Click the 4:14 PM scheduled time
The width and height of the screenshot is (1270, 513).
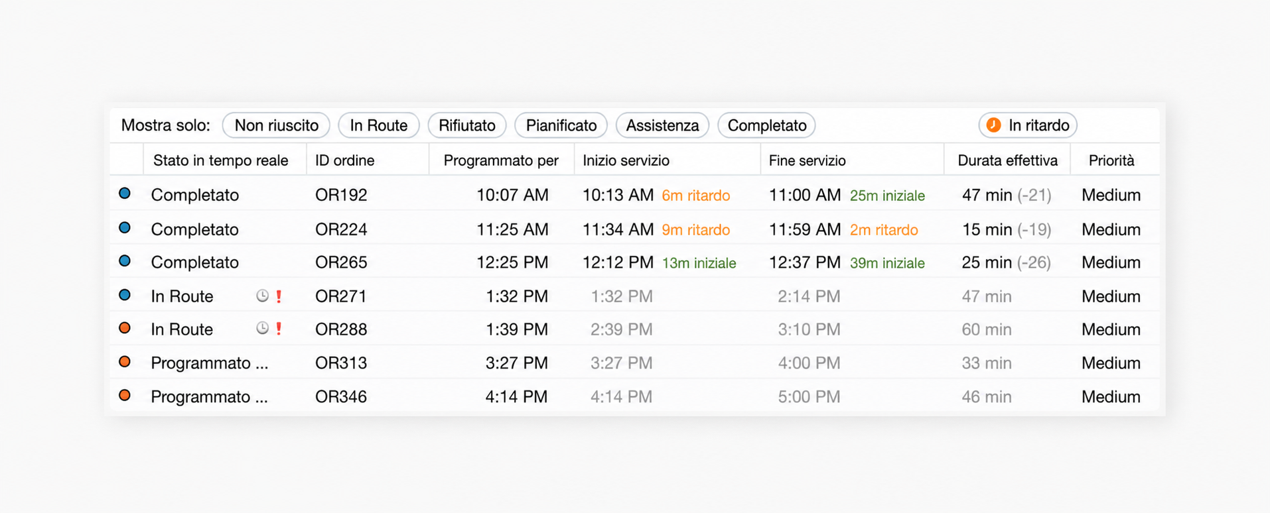click(x=517, y=397)
